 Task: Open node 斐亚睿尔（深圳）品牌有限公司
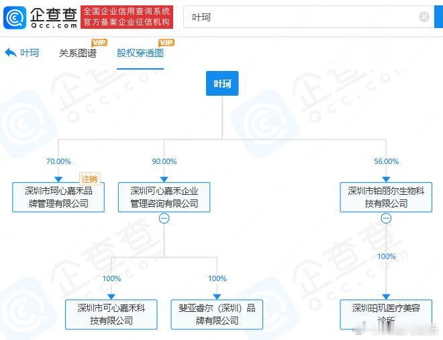[217, 315]
